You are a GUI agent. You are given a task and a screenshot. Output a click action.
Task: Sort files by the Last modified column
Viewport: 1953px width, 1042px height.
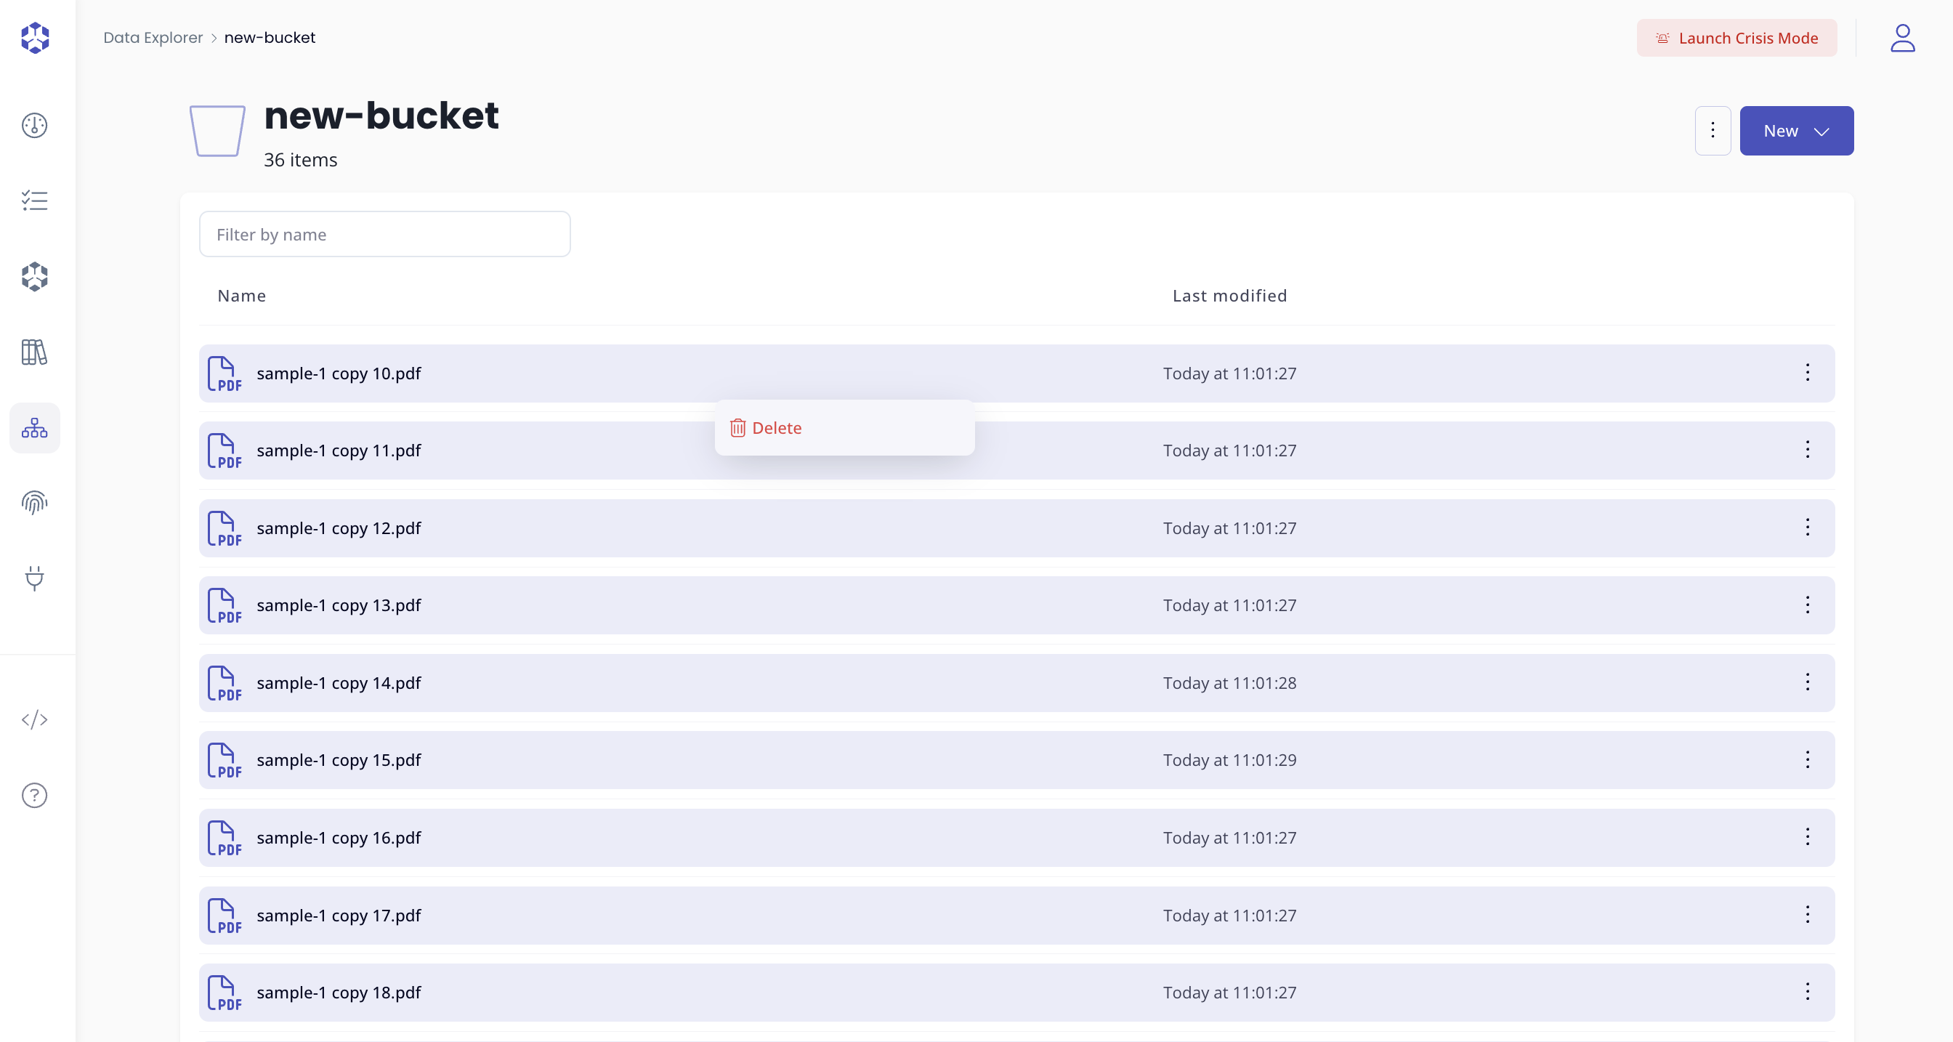coord(1229,296)
